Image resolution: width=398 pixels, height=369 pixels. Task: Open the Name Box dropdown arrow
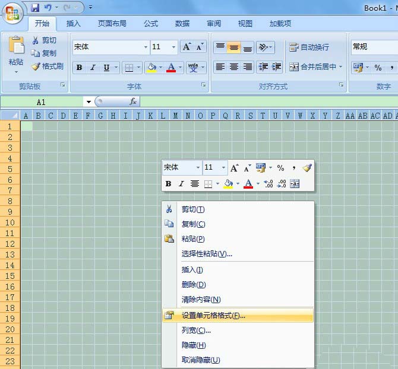pos(89,102)
